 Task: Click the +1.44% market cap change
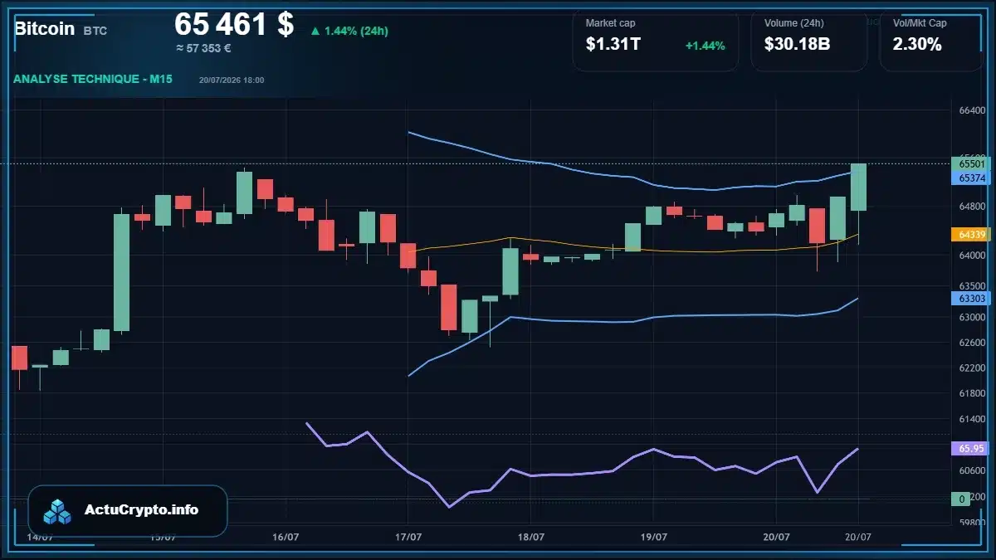(705, 46)
